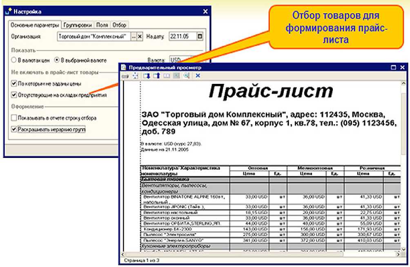Toggle По которым не заданы цены checkbox
Viewport: 410px width, 267px height.
pos(14,83)
